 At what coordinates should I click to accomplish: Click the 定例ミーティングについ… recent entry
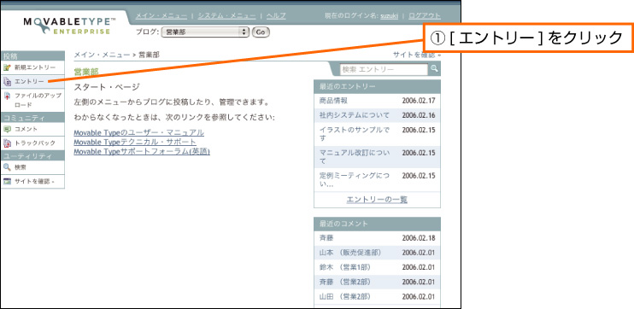355,180
